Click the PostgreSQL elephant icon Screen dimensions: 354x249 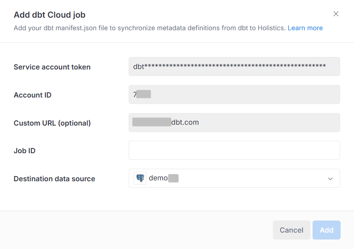click(x=140, y=178)
